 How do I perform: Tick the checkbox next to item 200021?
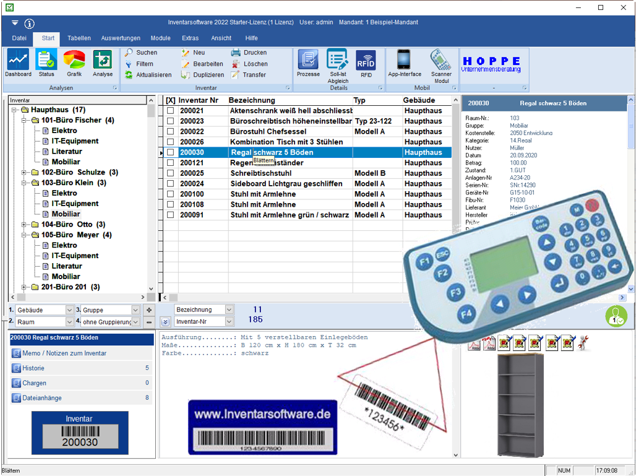171,110
